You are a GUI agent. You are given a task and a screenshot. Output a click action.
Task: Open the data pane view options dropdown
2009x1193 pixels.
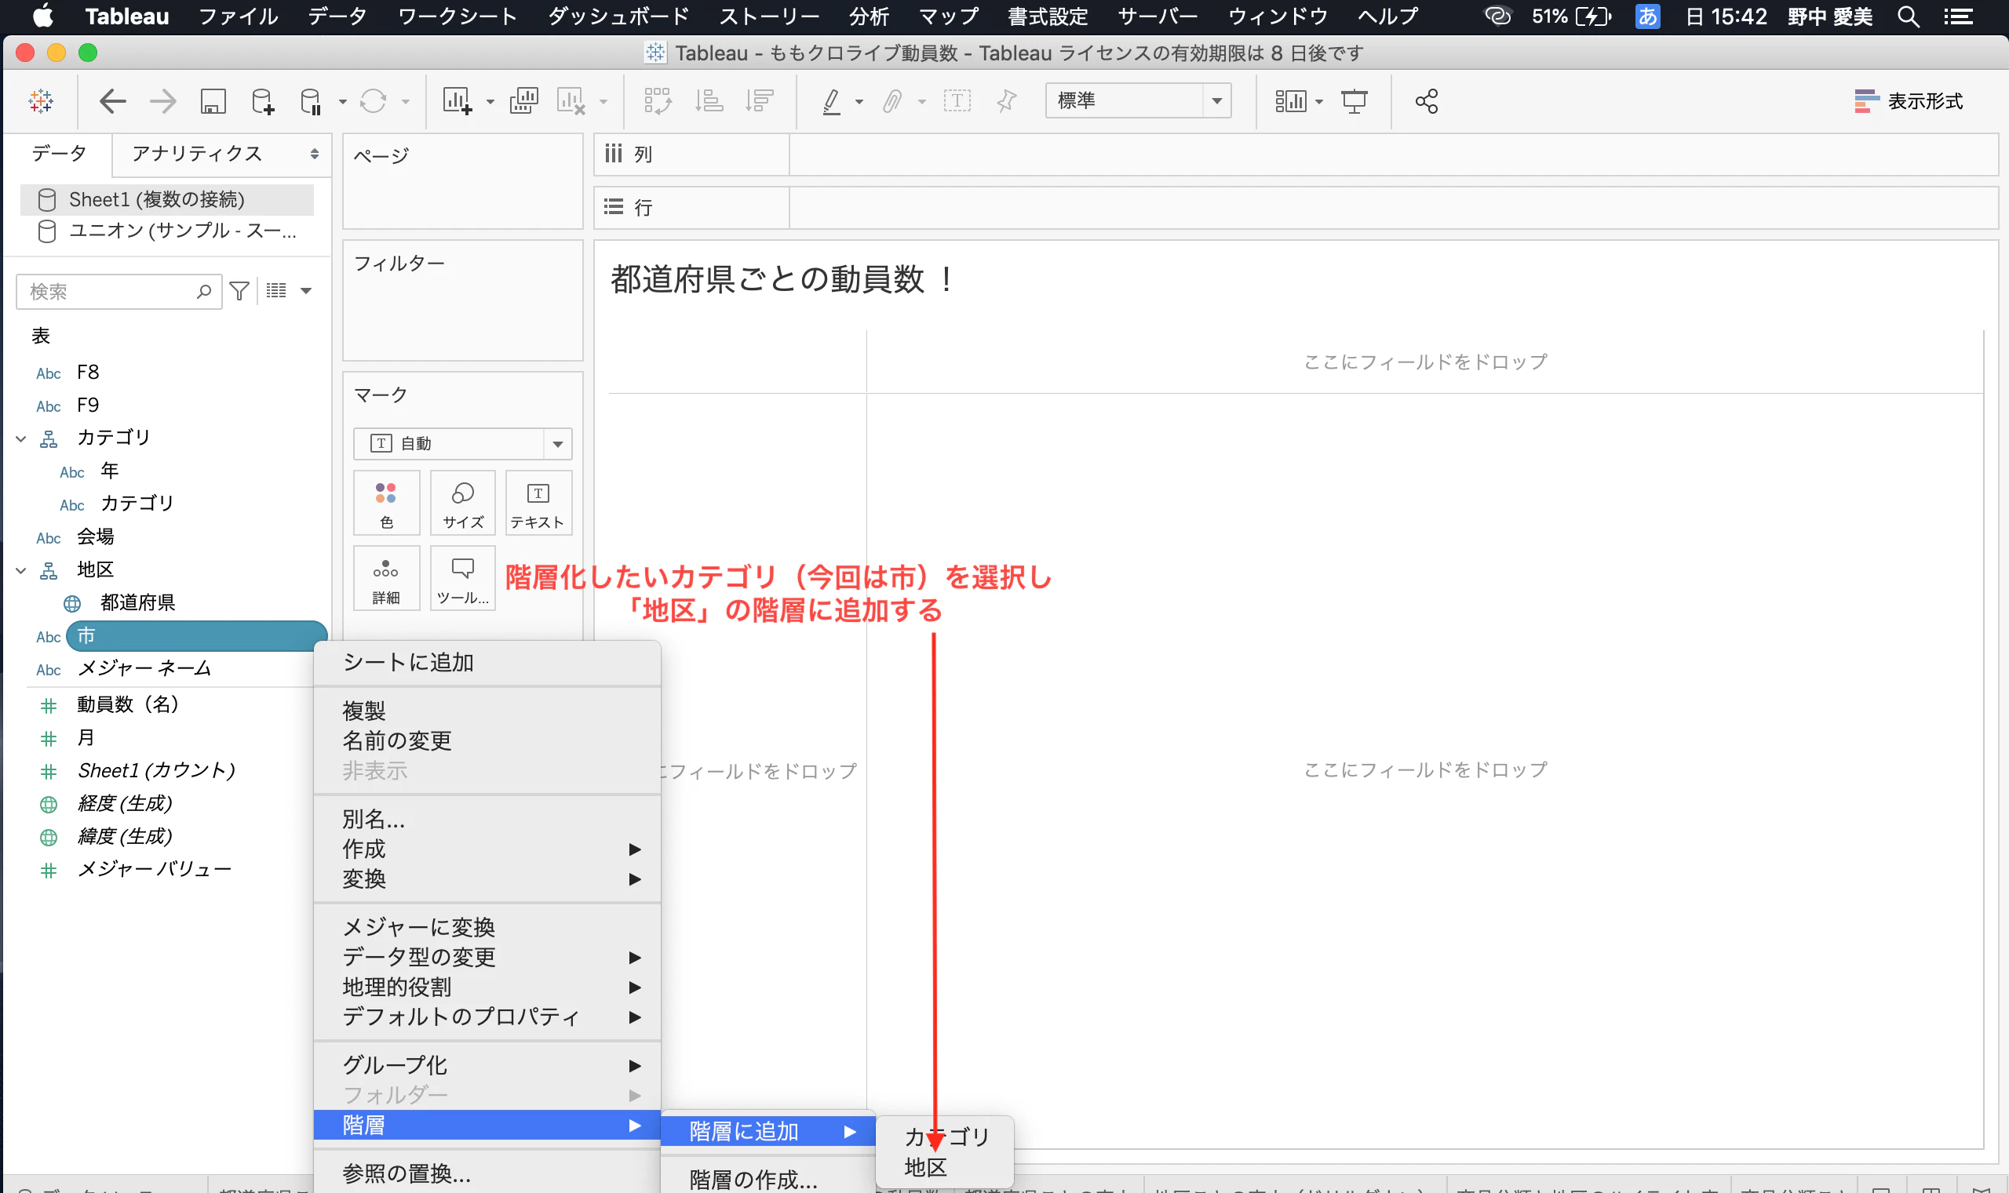[x=305, y=291]
